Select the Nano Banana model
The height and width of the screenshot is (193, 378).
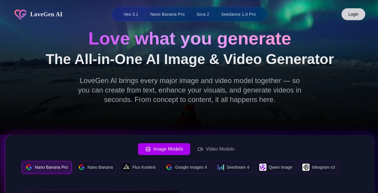(x=95, y=167)
